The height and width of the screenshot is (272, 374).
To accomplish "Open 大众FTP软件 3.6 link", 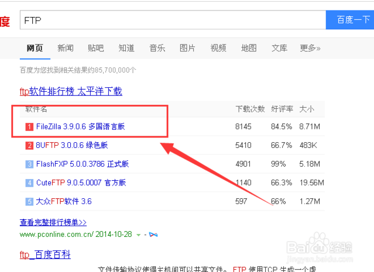I will point(64,201).
